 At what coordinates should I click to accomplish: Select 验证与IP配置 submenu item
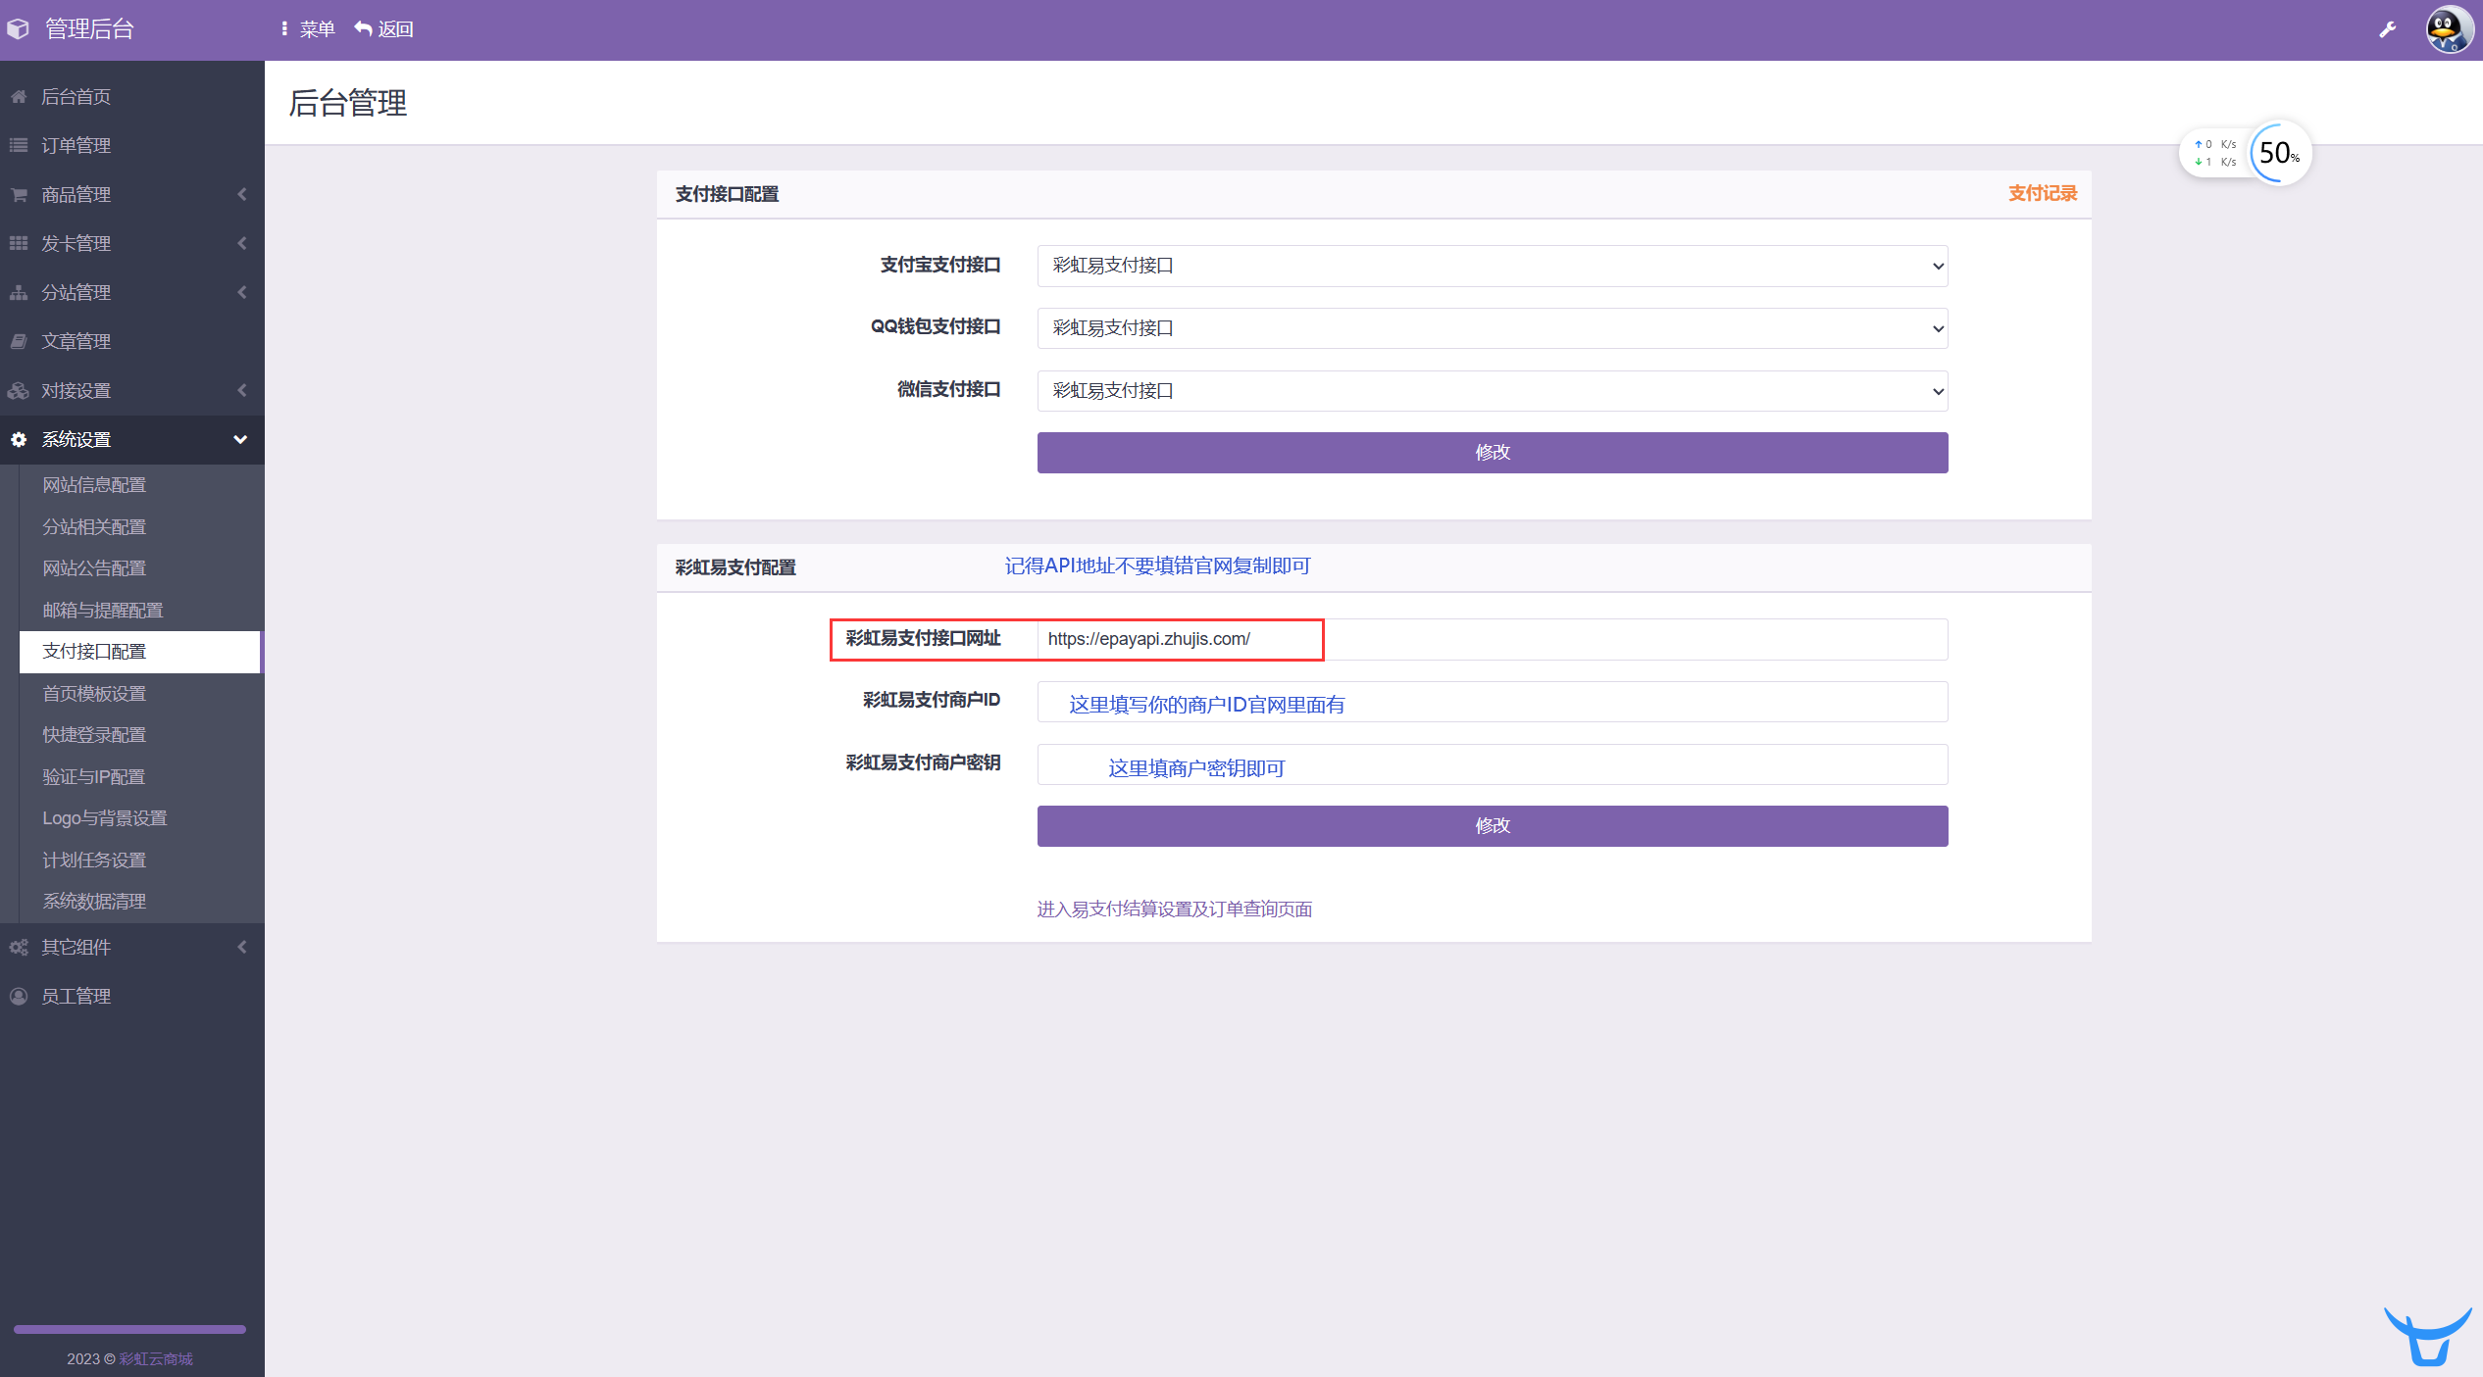[x=140, y=776]
